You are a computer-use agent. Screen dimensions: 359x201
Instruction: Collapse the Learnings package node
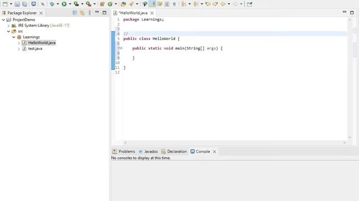13,37
